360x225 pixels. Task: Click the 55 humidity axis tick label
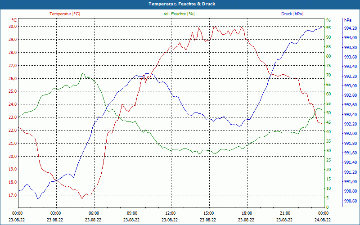tap(328, 103)
